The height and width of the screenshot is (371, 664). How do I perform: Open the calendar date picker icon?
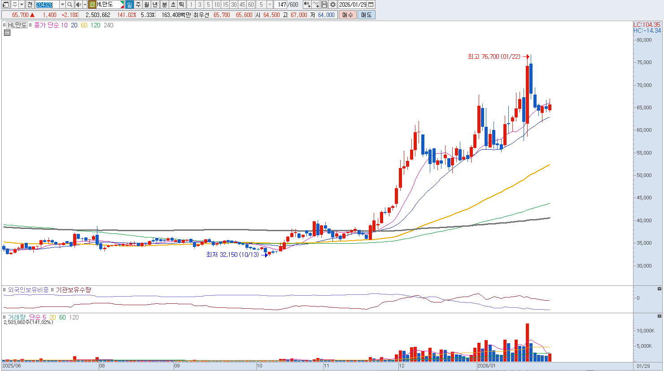[x=371, y=4]
